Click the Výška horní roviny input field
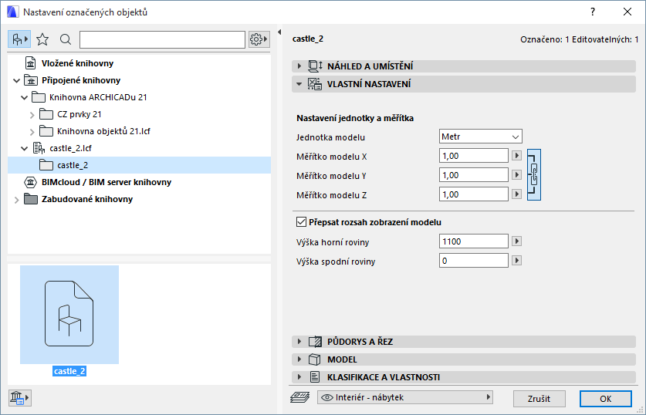 coord(473,241)
